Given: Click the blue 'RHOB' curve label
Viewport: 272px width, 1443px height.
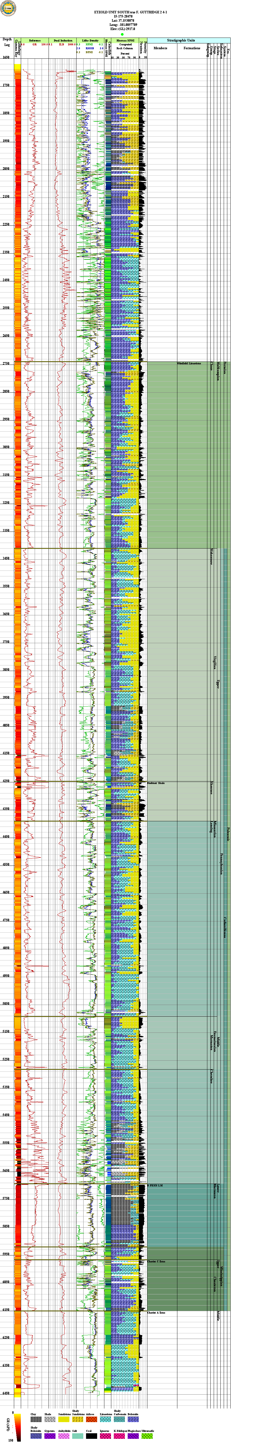Looking at the screenshot, I should click(x=90, y=48).
